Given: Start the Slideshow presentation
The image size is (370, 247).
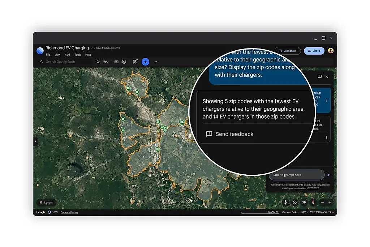Looking at the screenshot, I should [x=288, y=51].
